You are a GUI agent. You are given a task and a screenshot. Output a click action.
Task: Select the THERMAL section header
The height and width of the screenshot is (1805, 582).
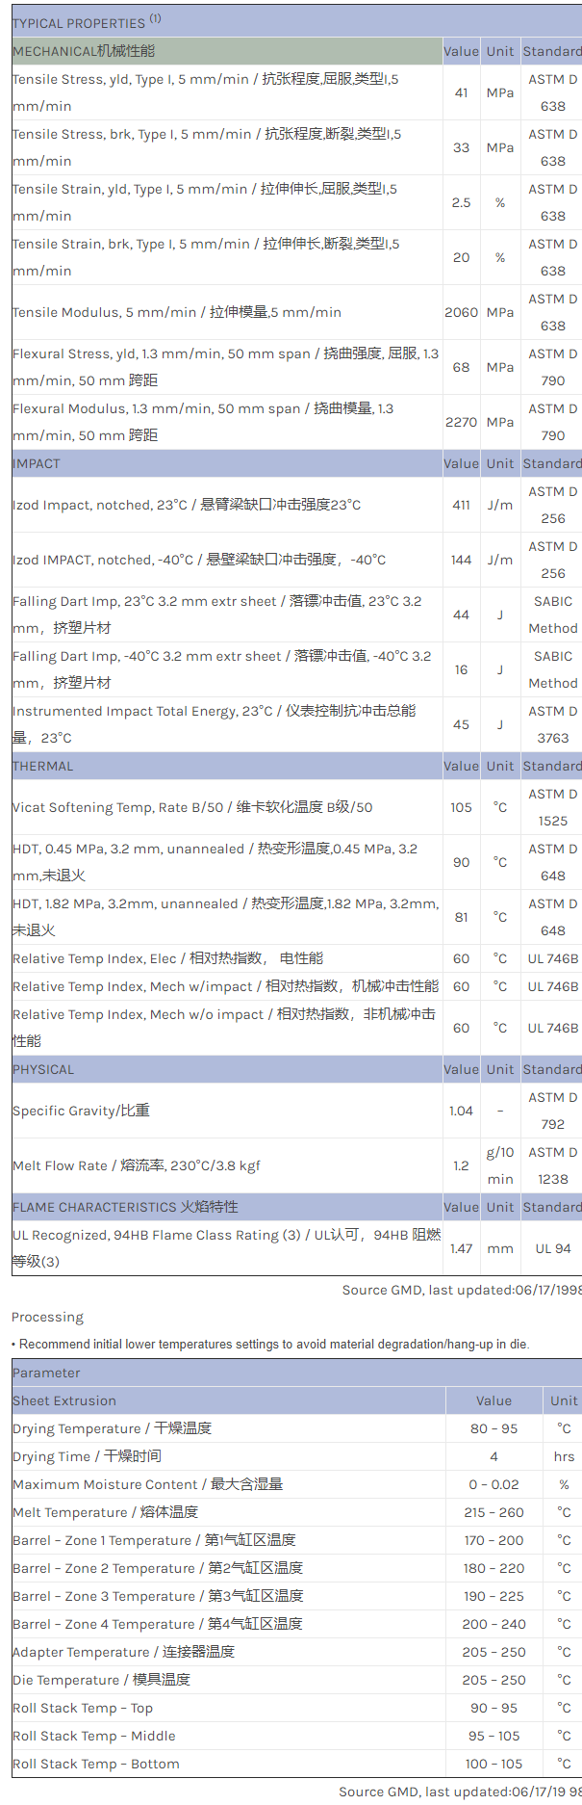coord(42,766)
